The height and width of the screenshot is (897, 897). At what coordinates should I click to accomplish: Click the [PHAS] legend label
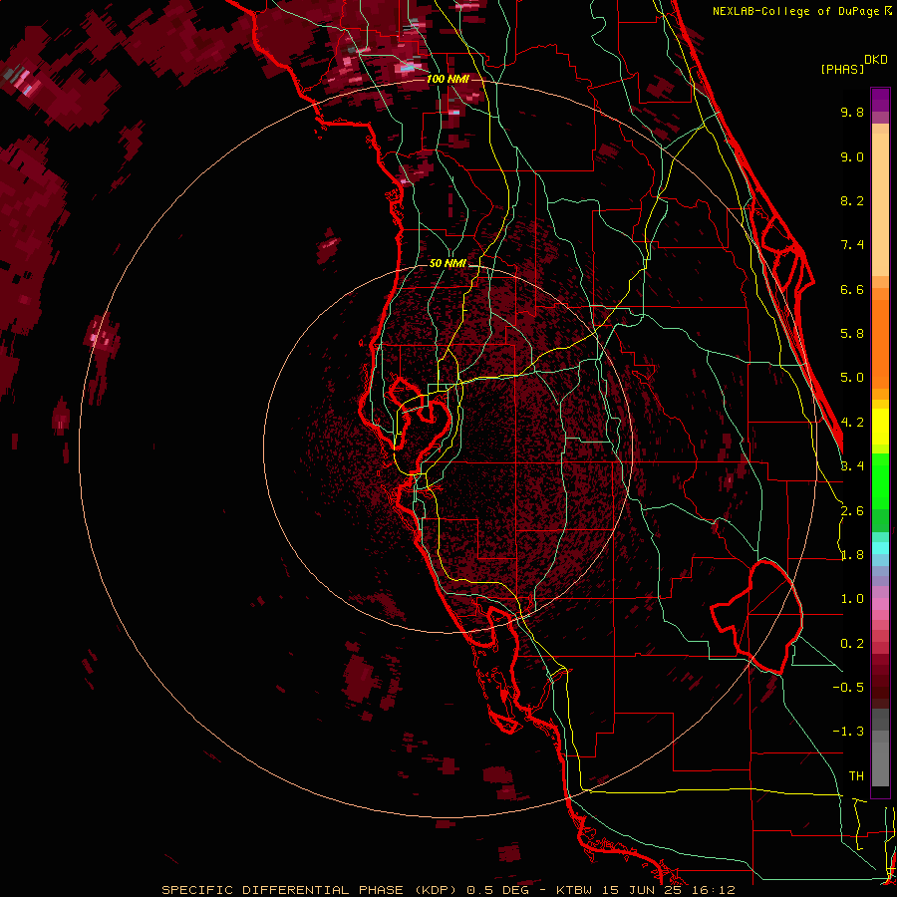click(x=842, y=69)
